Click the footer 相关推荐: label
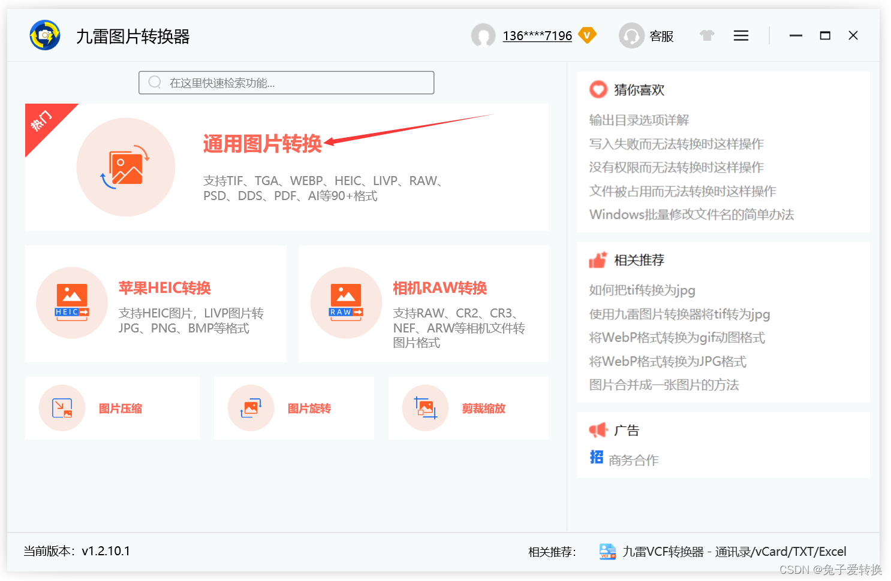 point(552,552)
